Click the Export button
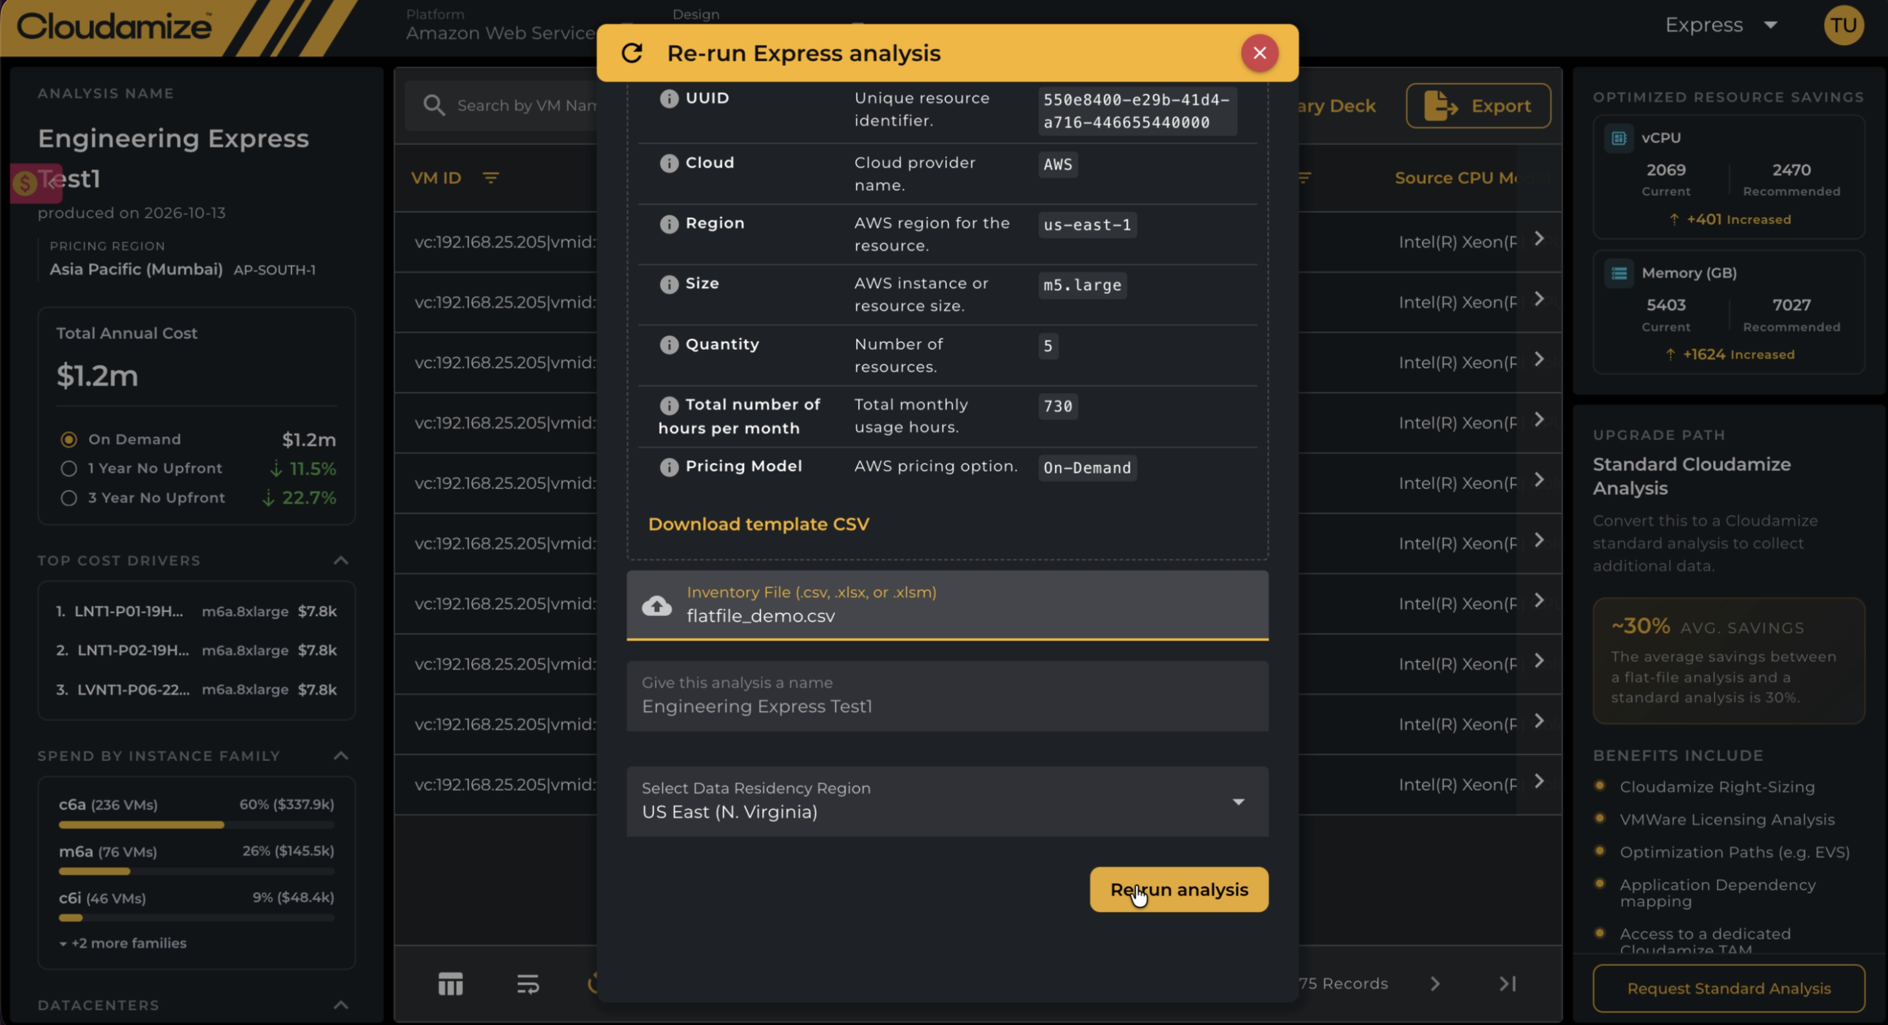The height and width of the screenshot is (1025, 1888). tap(1477, 106)
